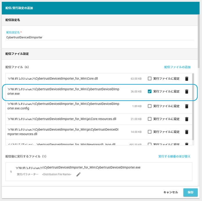
Task: Click trash icon for CybertrustDeviceIDImporter.exe row
Action: [x=187, y=92]
